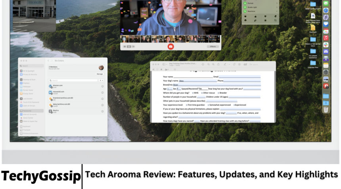
Task: Check the Breeder checkbox
Action: coord(218,93)
